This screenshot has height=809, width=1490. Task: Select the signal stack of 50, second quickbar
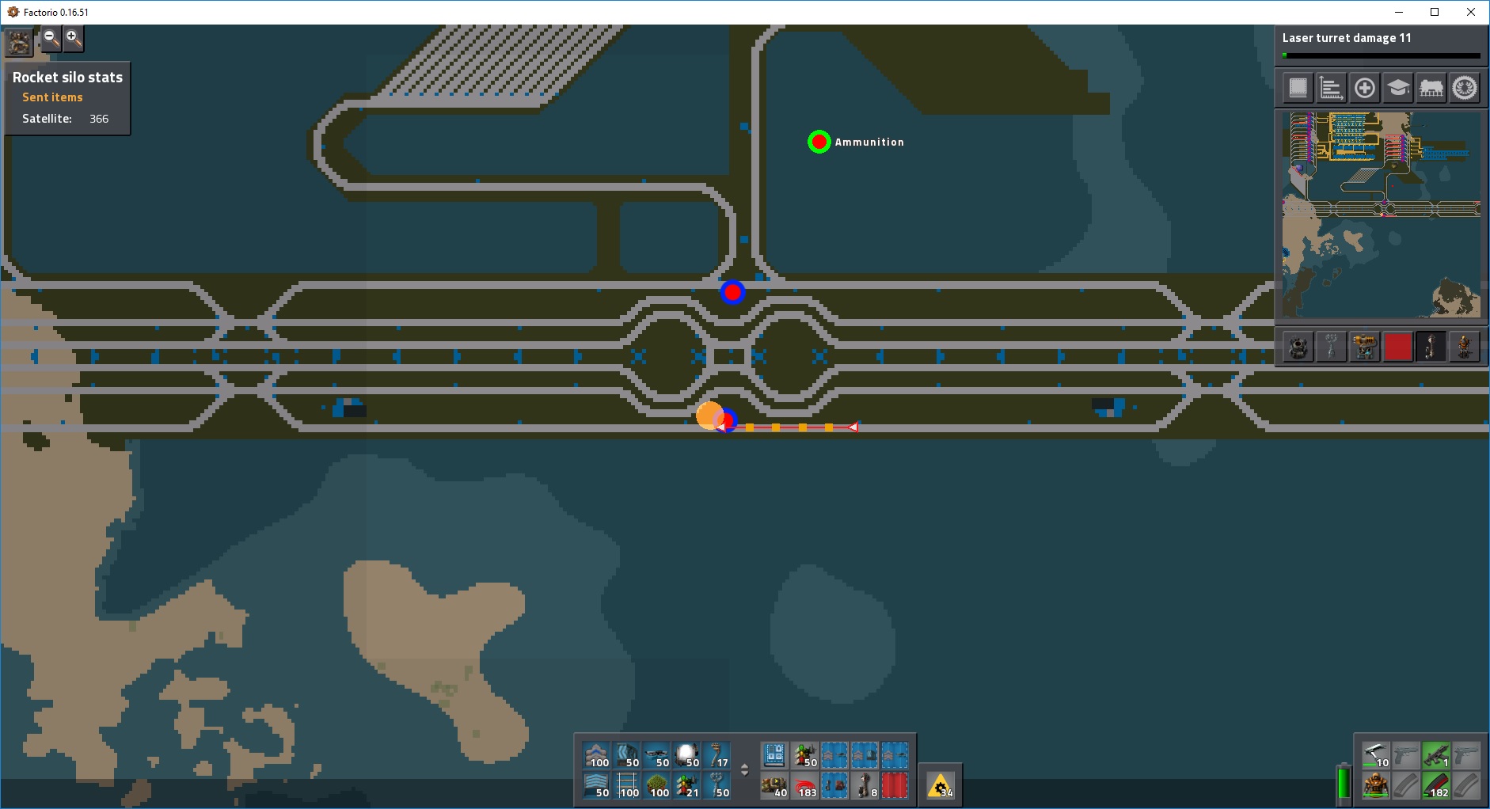[x=804, y=755]
